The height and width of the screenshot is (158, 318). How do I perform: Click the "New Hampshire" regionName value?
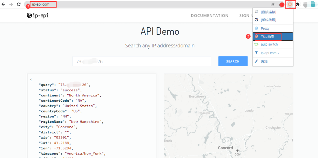[85, 121]
